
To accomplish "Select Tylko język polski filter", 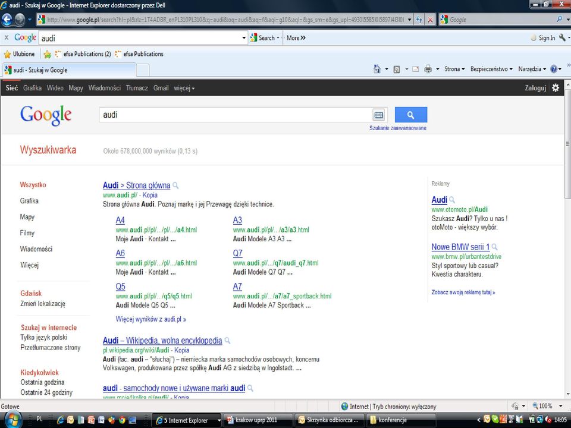I will point(43,338).
